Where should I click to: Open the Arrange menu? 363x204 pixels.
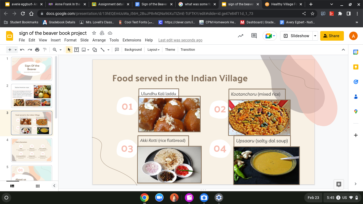click(x=99, y=40)
